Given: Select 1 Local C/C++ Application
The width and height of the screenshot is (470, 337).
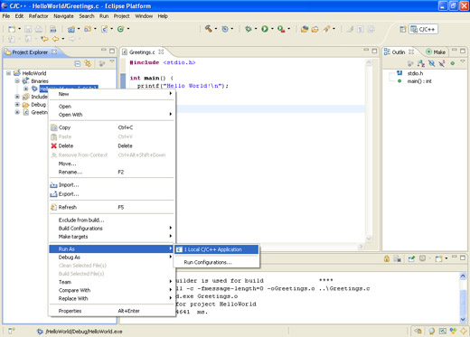Looking at the screenshot, I should (x=216, y=249).
